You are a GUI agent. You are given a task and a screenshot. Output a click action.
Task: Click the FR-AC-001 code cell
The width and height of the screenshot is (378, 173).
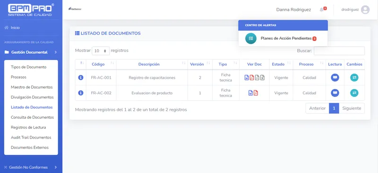(x=101, y=77)
